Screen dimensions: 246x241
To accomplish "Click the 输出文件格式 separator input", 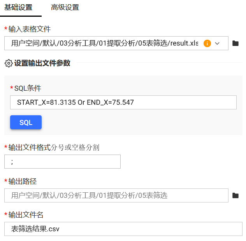I will pos(62,162).
